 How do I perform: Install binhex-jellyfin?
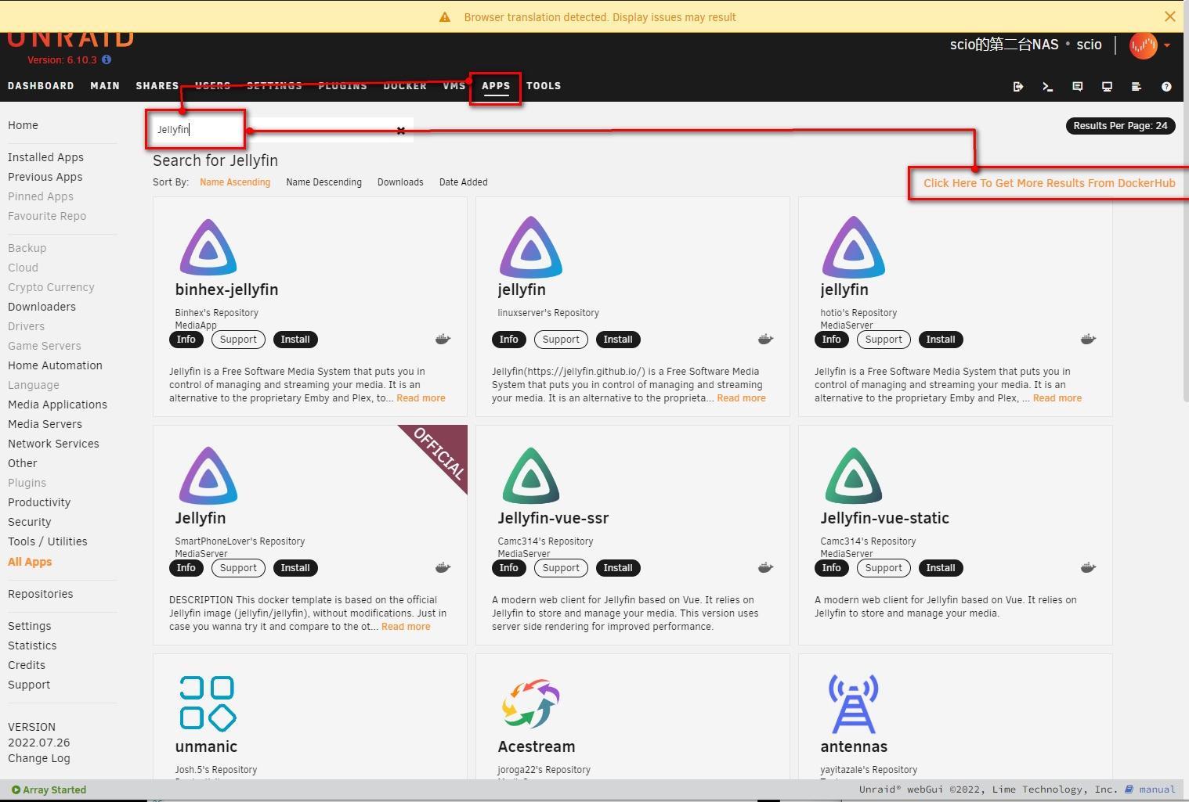295,340
